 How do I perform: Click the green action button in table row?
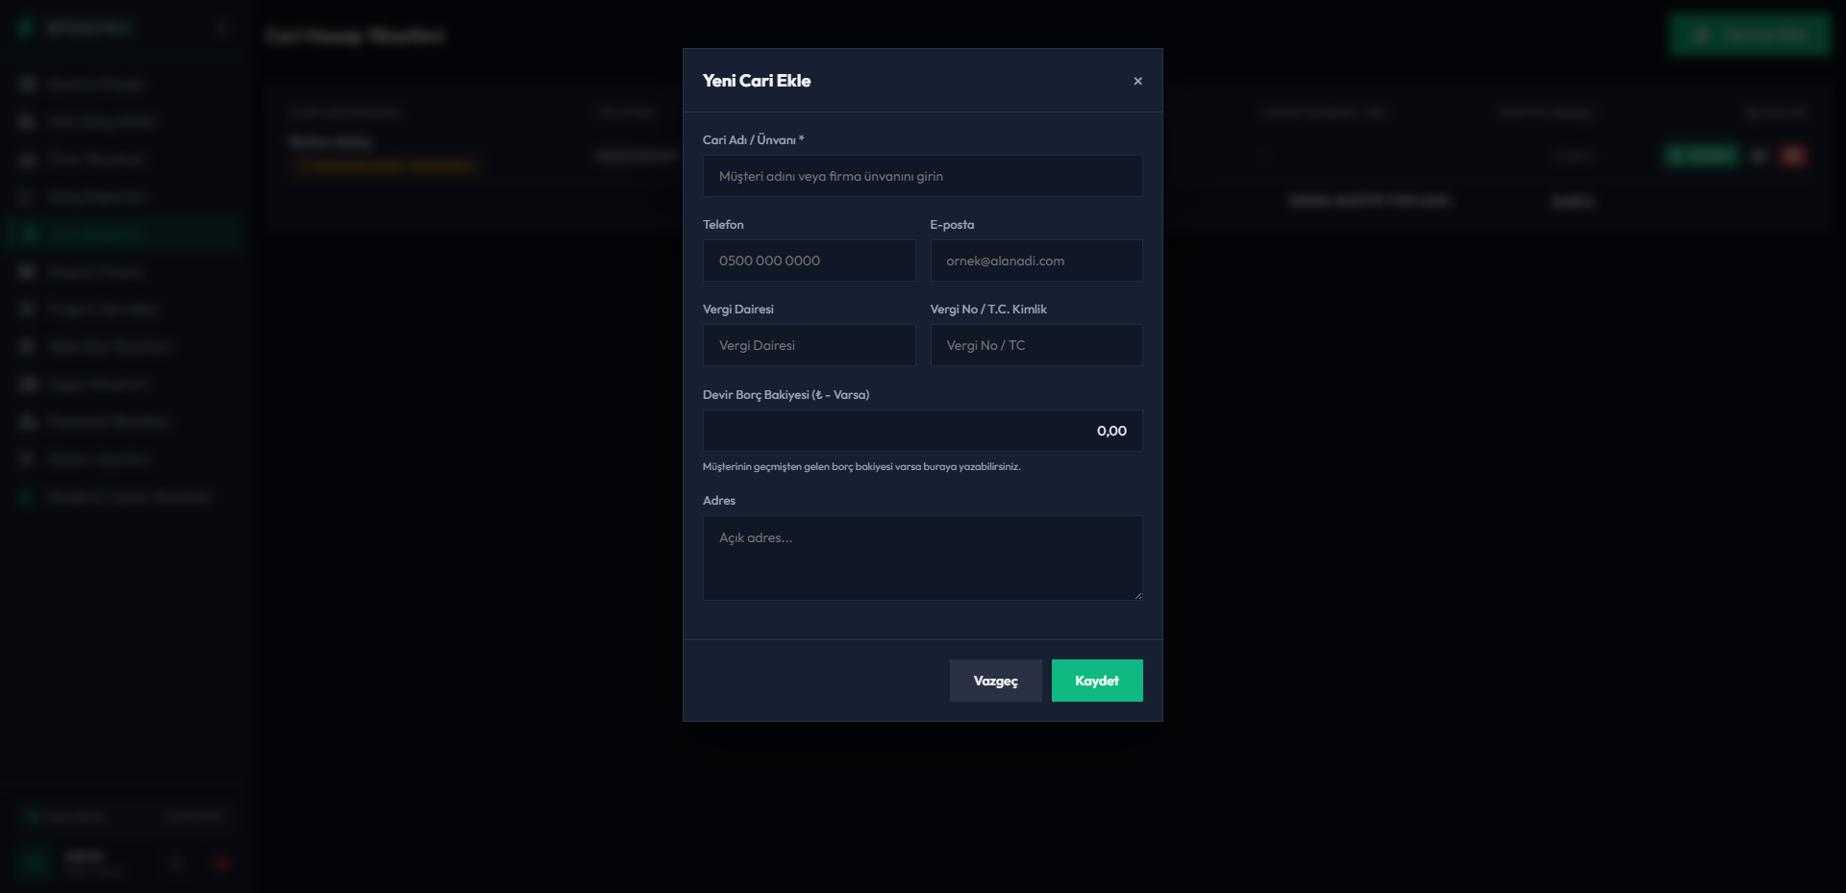click(1701, 156)
